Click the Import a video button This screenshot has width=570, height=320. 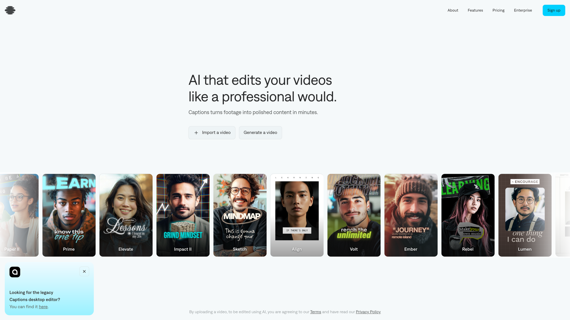pyautogui.click(x=212, y=133)
